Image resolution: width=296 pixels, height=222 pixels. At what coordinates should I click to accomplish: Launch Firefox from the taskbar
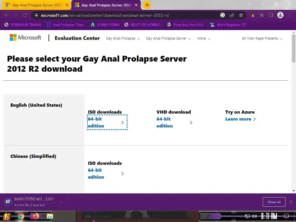click(36, 216)
